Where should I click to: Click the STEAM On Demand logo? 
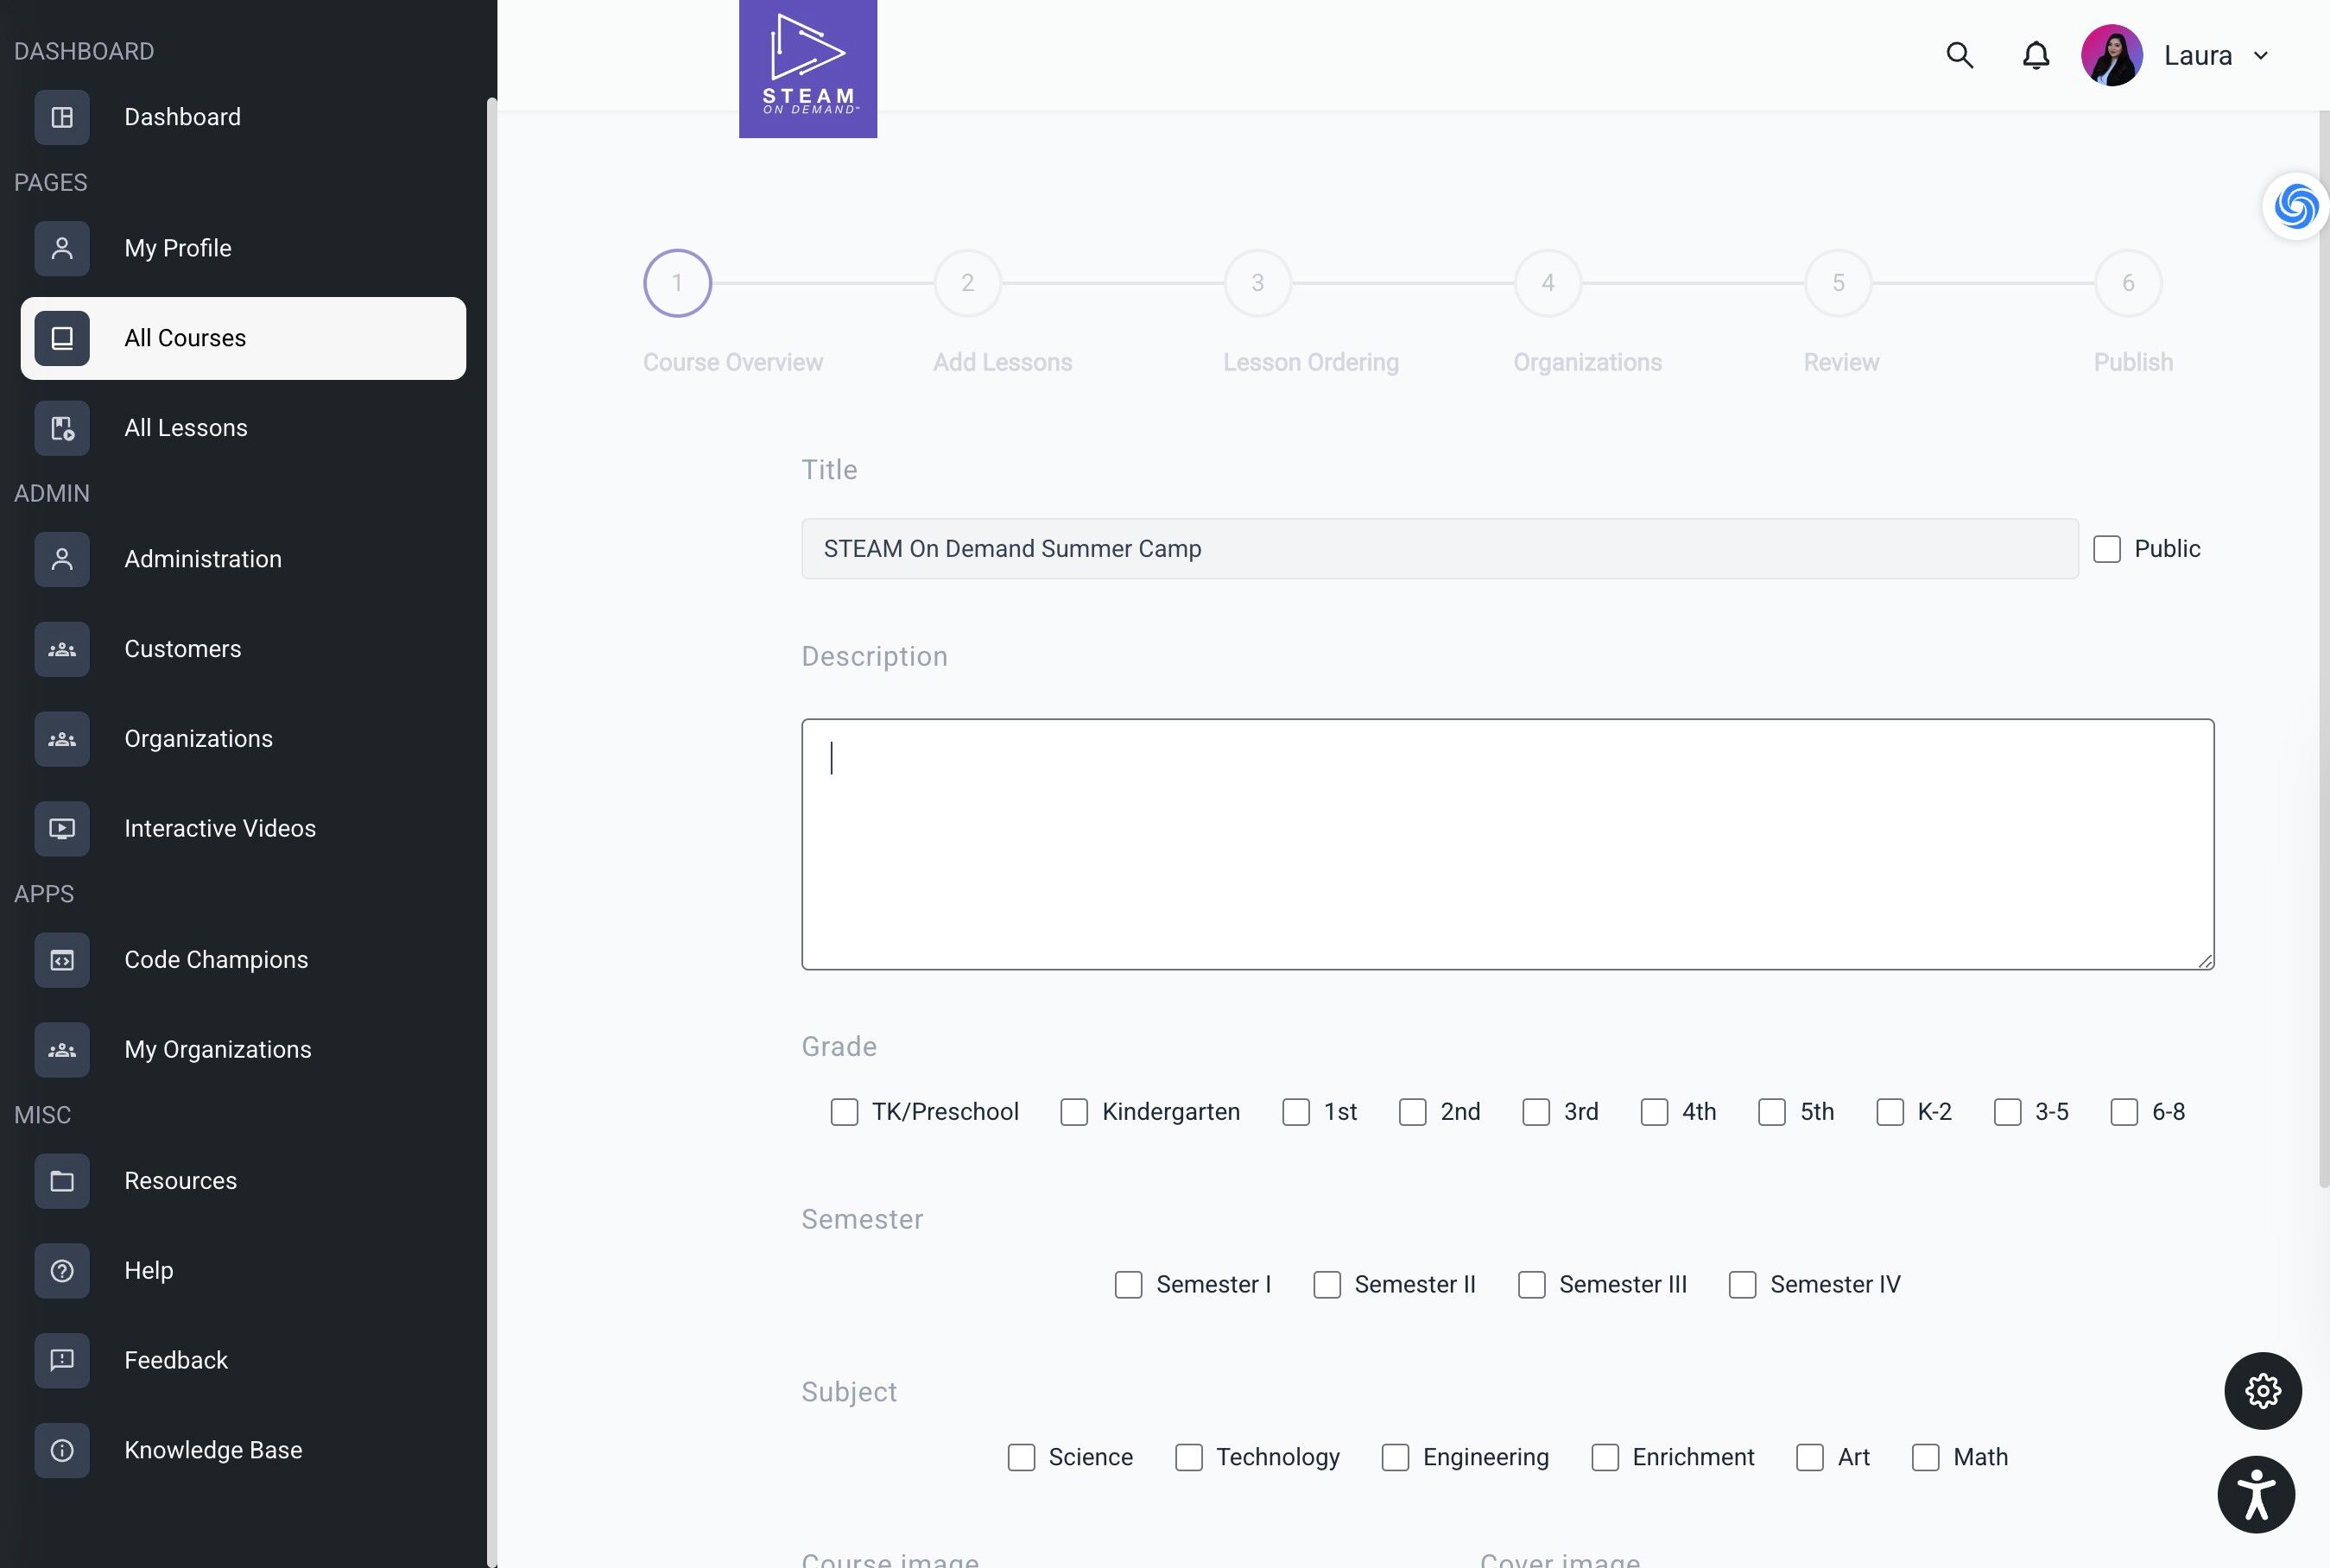pos(807,69)
